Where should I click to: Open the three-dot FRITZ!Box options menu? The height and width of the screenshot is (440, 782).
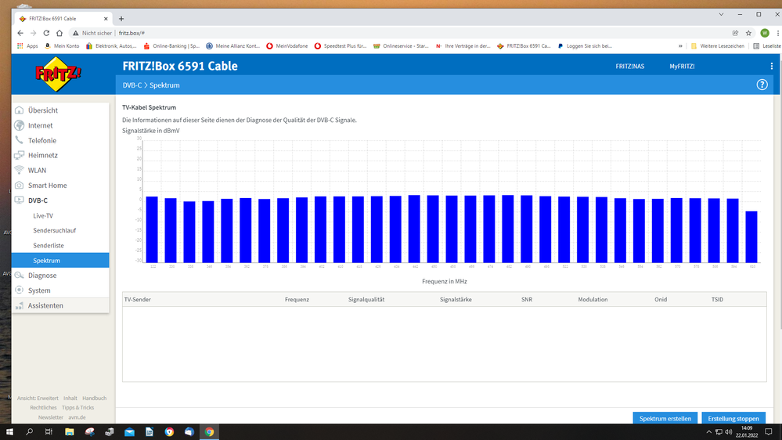tap(772, 66)
